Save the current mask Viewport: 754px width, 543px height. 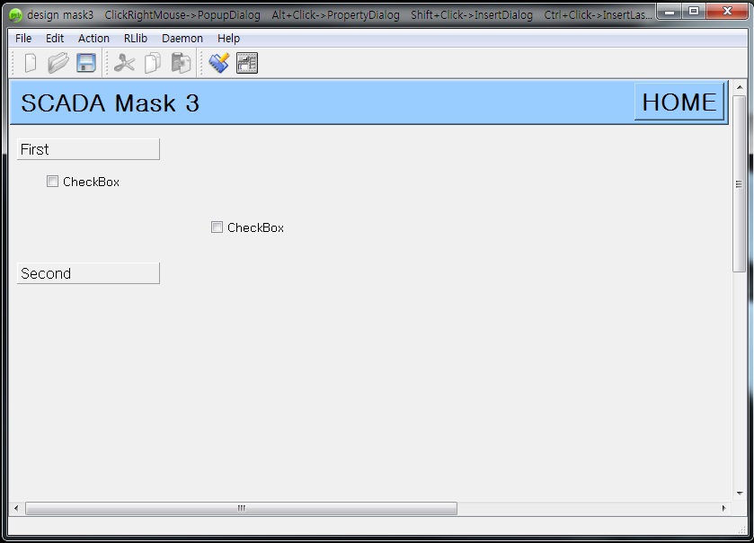pos(84,62)
